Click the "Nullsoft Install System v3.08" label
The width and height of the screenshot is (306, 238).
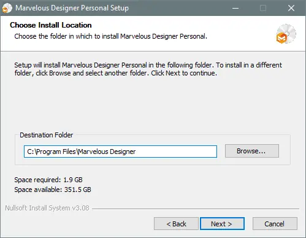pos(47,208)
